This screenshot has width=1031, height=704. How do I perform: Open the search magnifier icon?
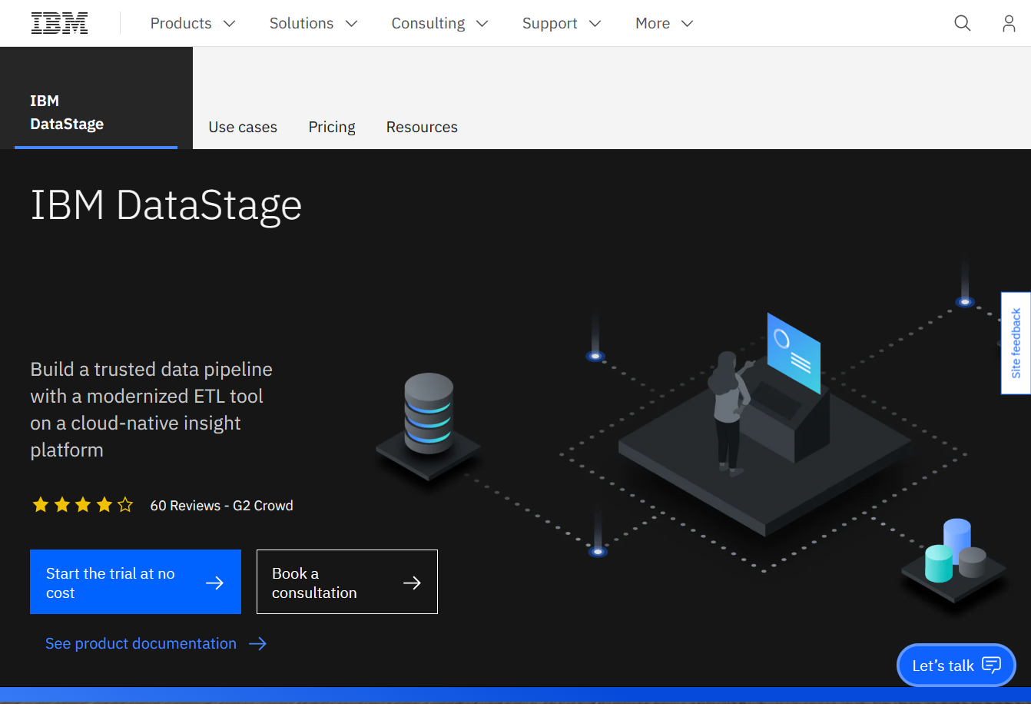pos(963,23)
